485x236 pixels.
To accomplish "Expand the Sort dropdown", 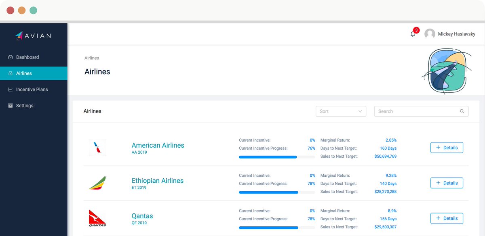I will [341, 111].
